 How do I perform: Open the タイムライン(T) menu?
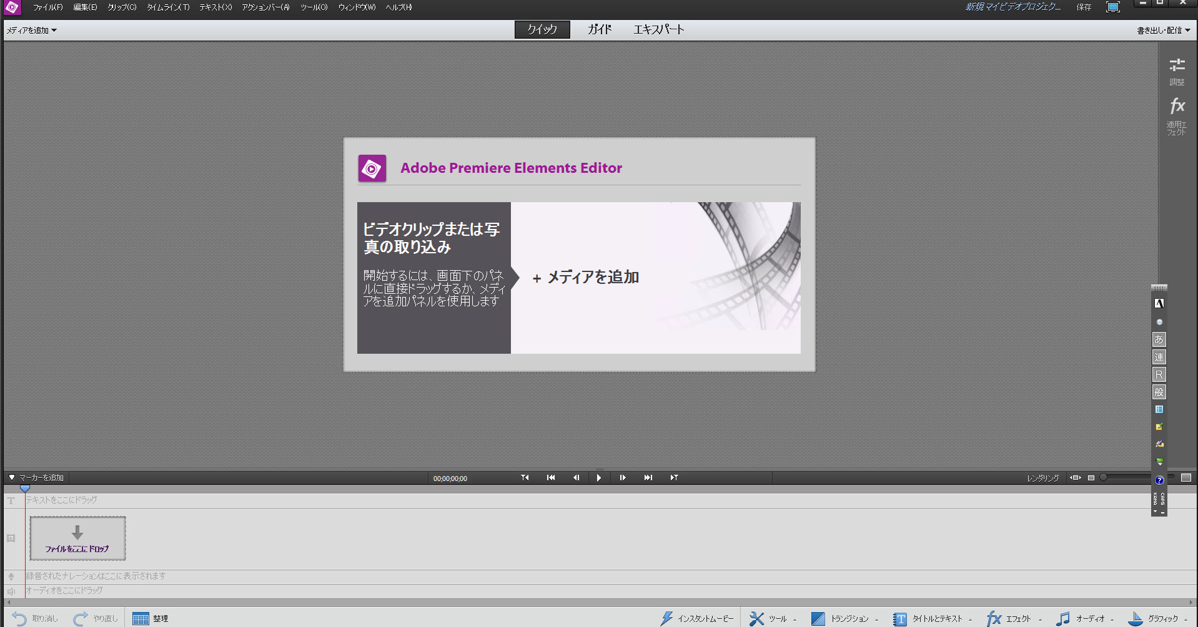coord(168,7)
